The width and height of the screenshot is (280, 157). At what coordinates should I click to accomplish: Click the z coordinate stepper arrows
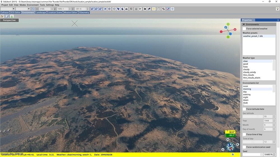(88, 9)
